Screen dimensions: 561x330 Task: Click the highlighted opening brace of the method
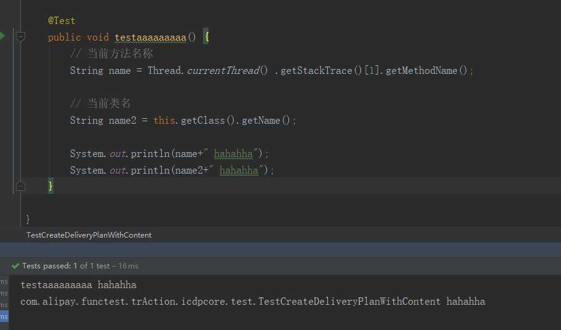point(206,36)
